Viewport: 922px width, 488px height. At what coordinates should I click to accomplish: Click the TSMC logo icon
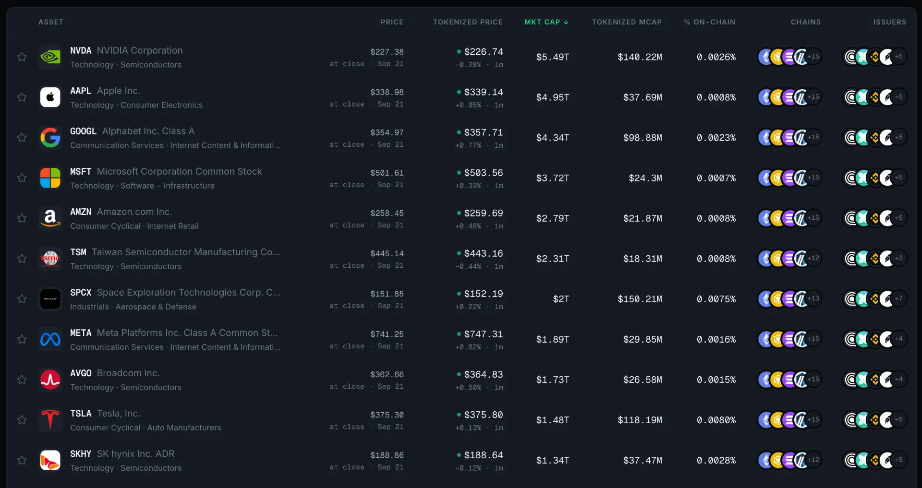point(50,259)
